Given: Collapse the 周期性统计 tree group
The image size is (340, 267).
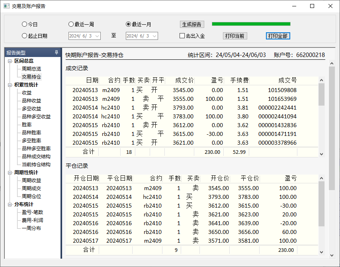Looking at the screenshot, I should pyautogui.click(x=10, y=173).
